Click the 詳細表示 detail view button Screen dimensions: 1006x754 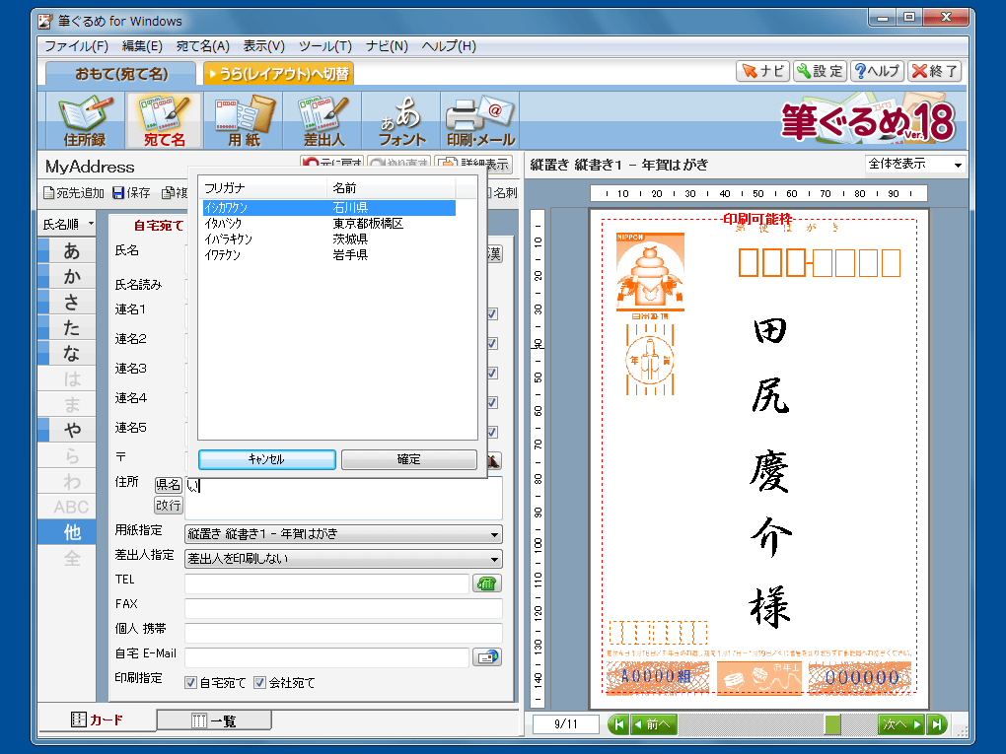click(472, 165)
